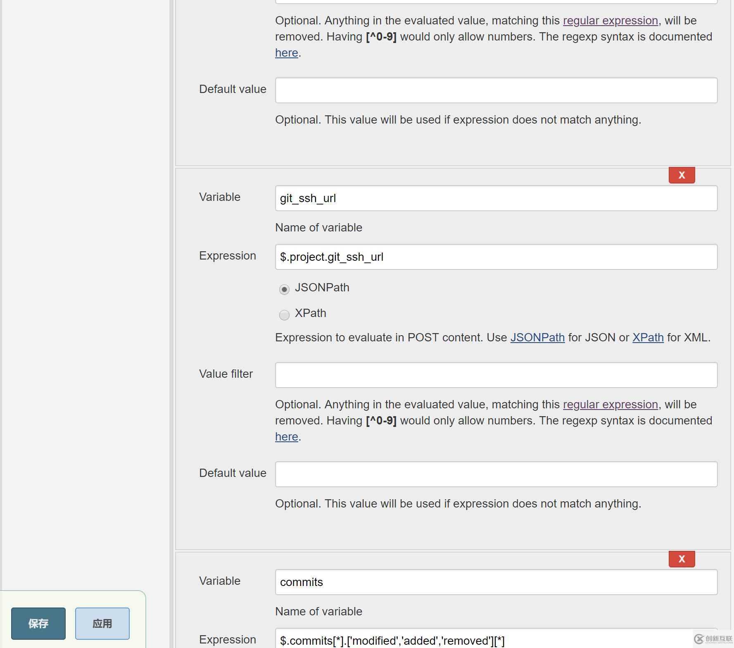Viewport: 734px width, 648px height.
Task: Click the 保存 save button
Action: point(38,624)
